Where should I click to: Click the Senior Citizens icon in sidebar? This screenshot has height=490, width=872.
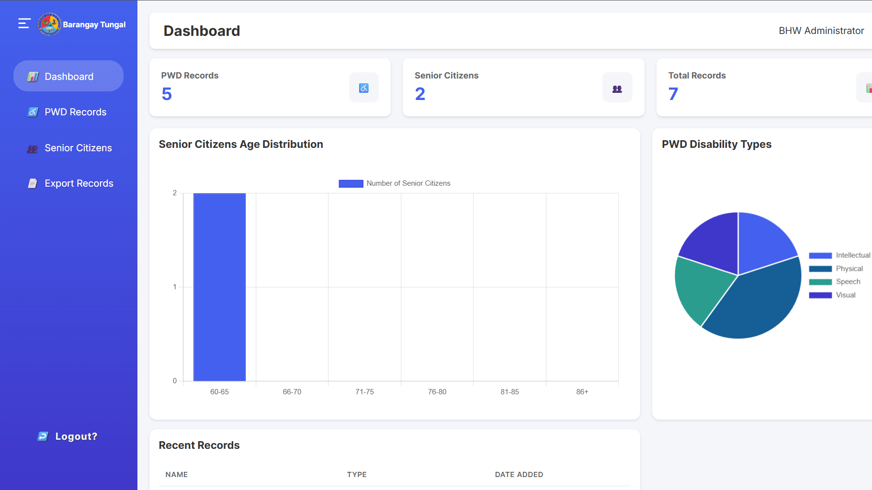32,148
